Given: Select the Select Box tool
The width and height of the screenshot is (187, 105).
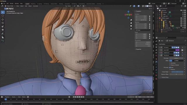Looking at the screenshot, I should click(3, 12).
